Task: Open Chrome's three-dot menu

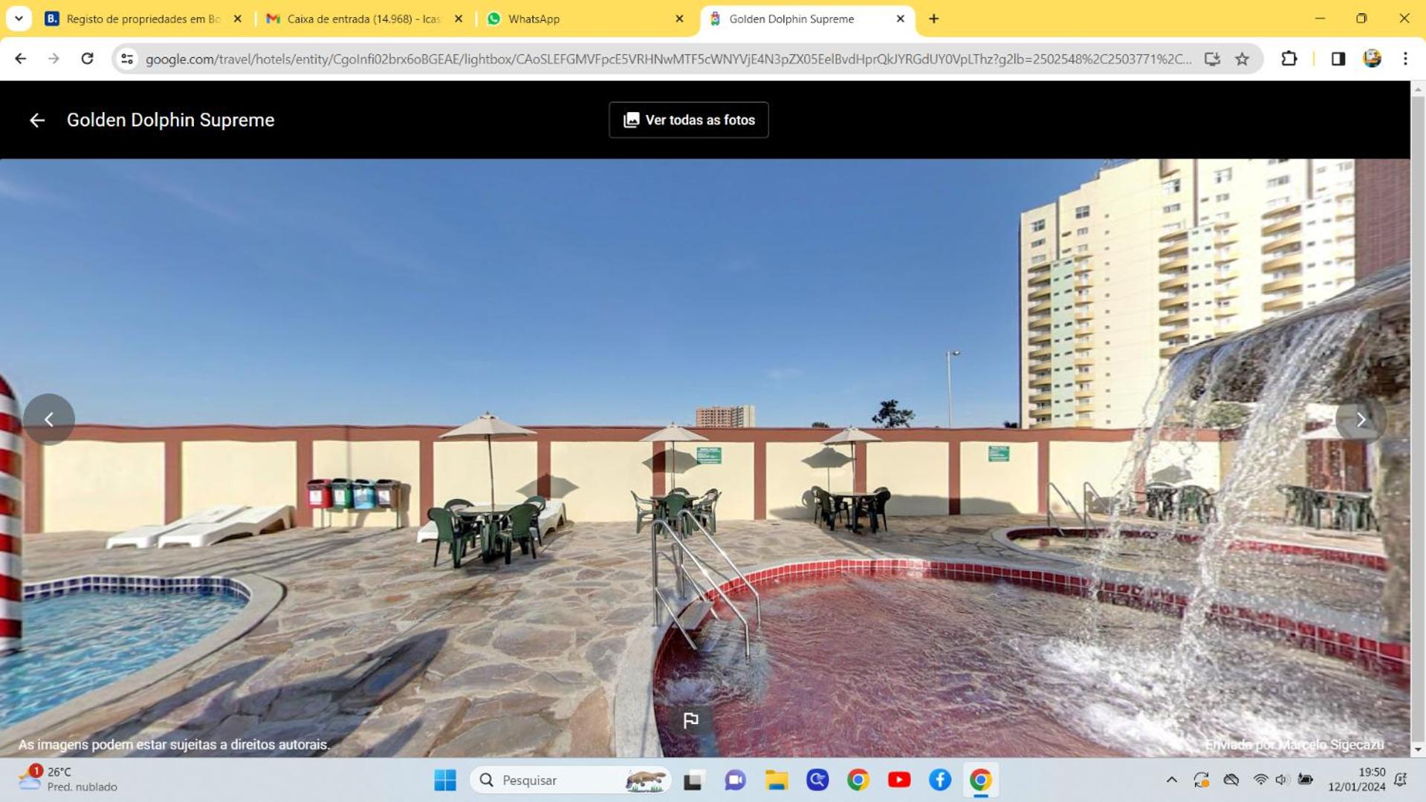Action: tap(1404, 59)
